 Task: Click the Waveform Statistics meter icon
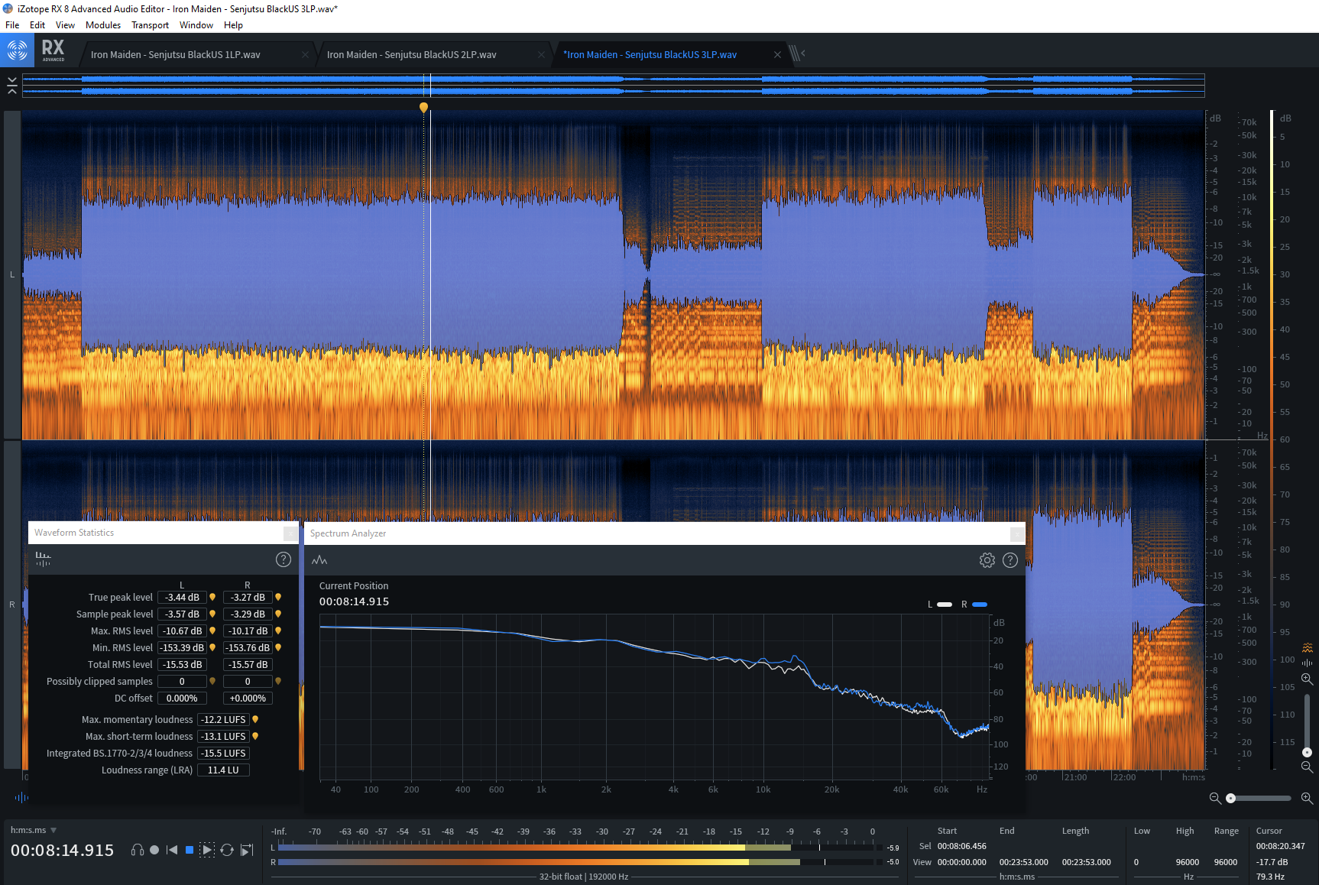43,559
